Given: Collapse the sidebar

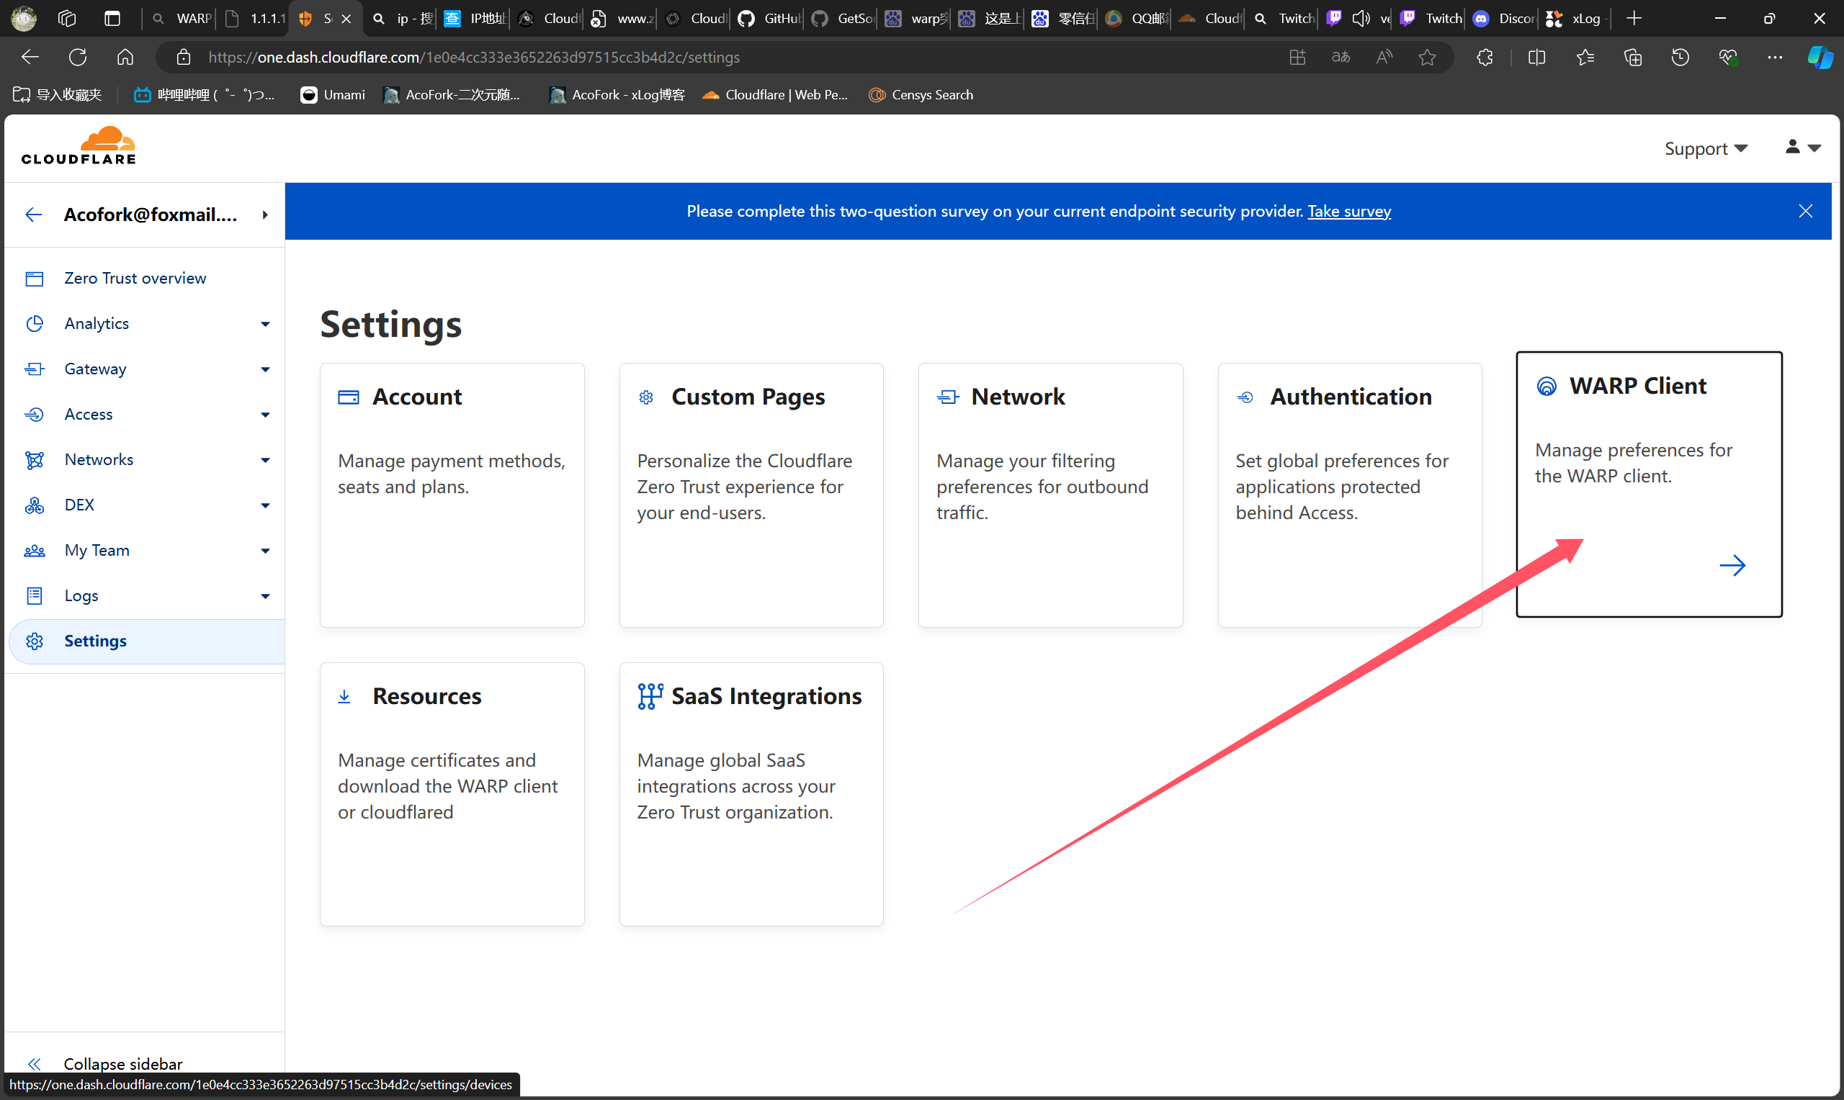Looking at the screenshot, I should coord(104,1064).
